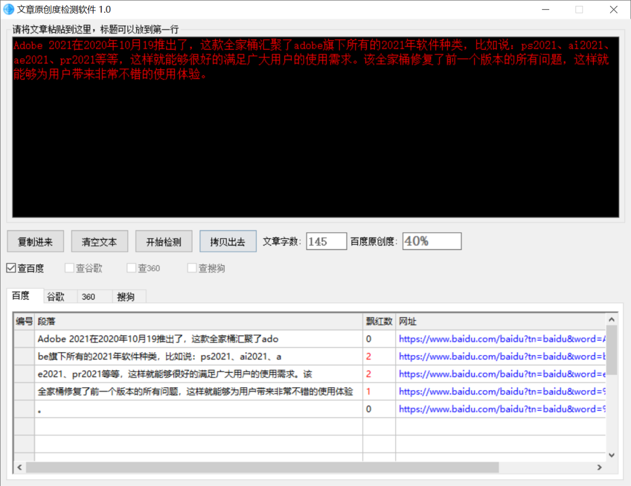Select paragraph cell 'e2021、pr2021等等'
Screen dimensions: 631x486
199,374
